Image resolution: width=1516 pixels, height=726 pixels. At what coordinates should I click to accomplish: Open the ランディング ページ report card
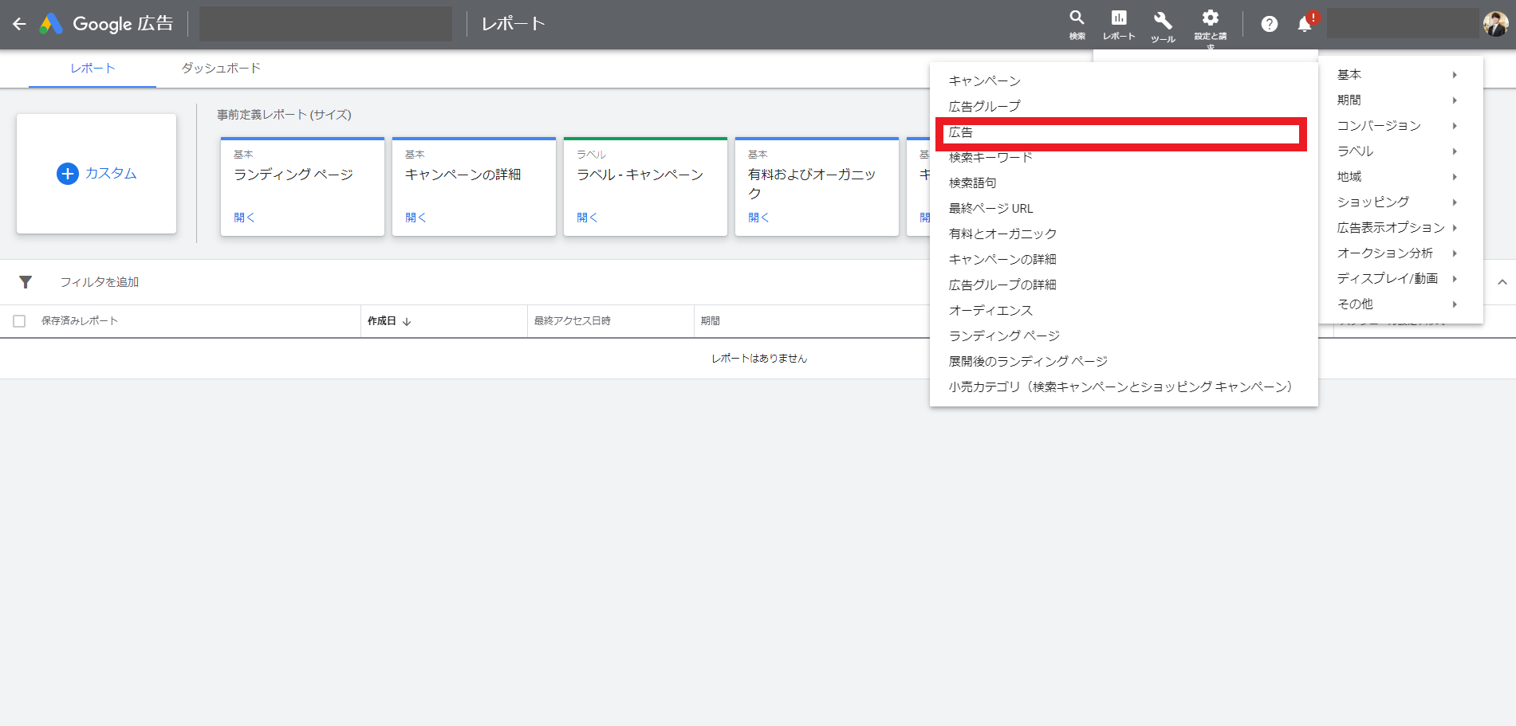(x=302, y=186)
